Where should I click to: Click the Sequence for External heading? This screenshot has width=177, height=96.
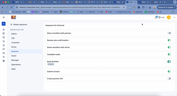[x=55, y=25]
